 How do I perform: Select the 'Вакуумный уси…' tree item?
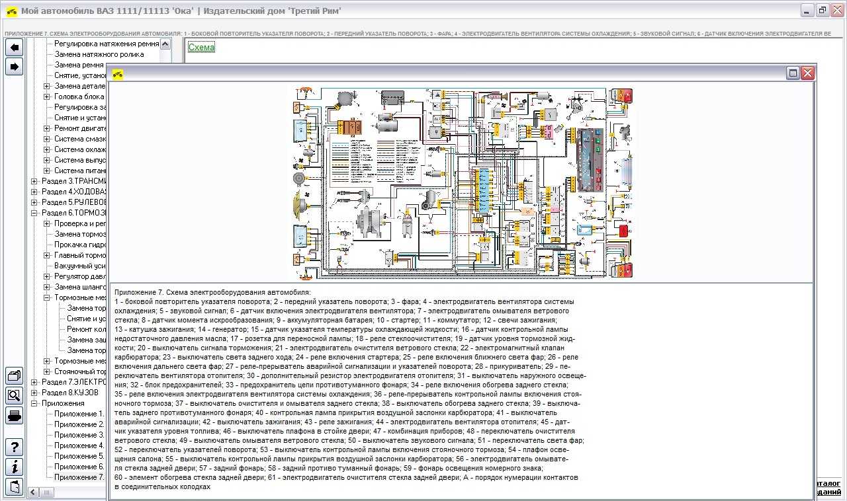coord(80,266)
